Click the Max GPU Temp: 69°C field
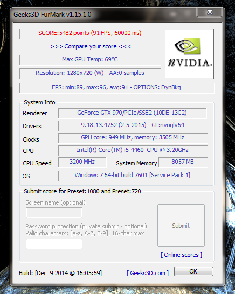 pos(90,60)
